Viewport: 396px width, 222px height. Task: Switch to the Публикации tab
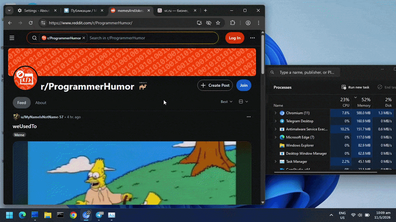(84, 11)
